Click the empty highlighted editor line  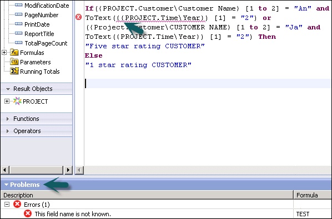208,83
